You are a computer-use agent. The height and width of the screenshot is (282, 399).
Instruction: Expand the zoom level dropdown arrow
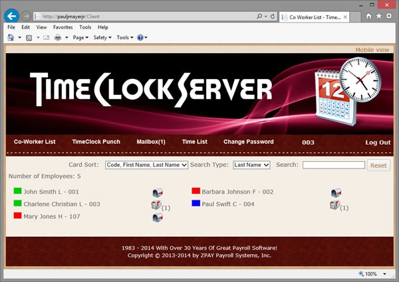pos(384,274)
